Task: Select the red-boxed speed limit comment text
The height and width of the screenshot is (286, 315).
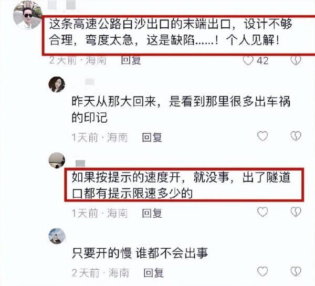Action: [181, 185]
